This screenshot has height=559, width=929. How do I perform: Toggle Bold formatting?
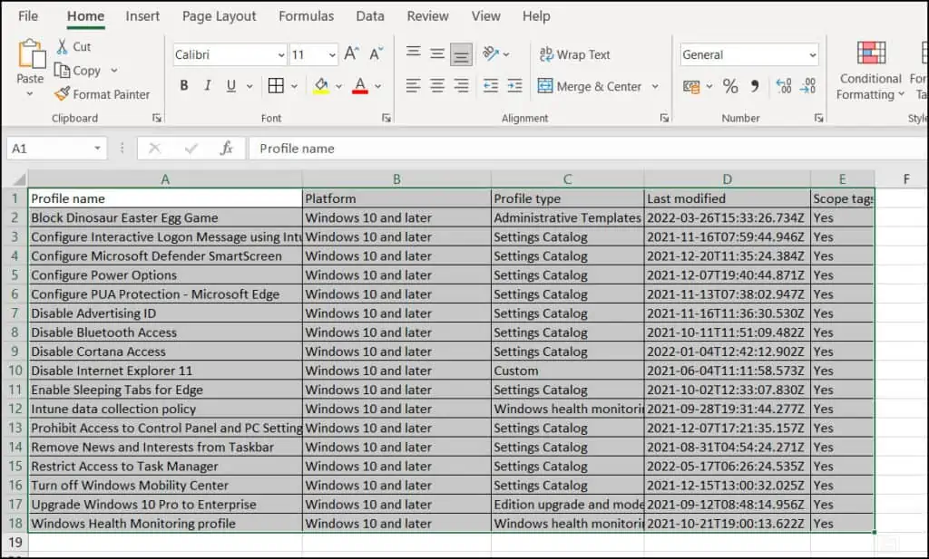[184, 86]
